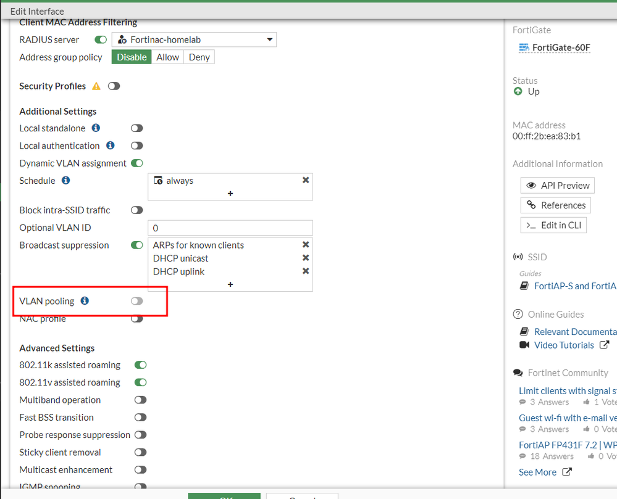Remove DHCP unicast entry
Image resolution: width=617 pixels, height=499 pixels.
(305, 258)
